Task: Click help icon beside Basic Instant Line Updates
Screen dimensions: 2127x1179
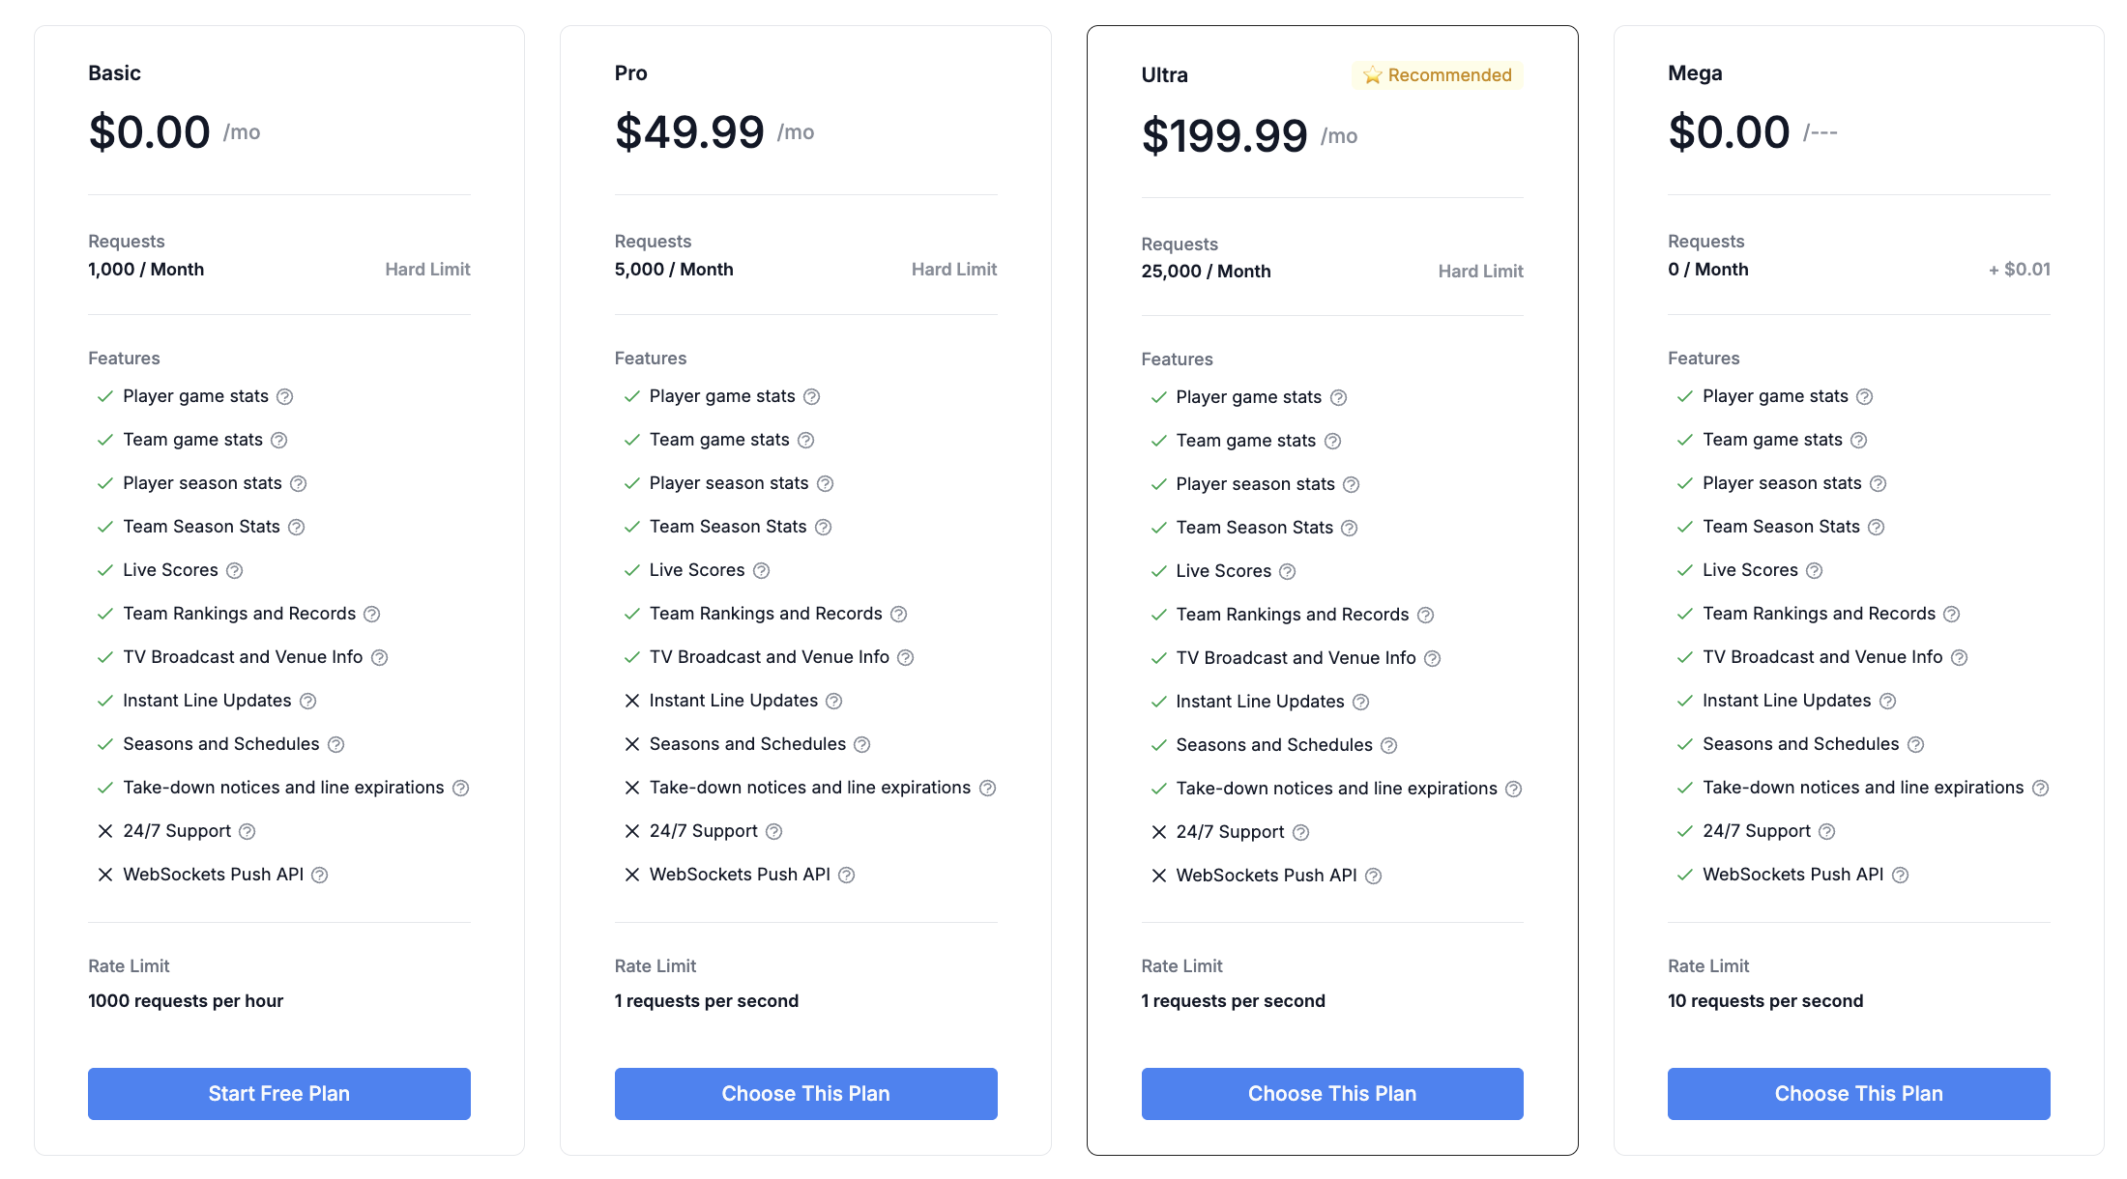Action: (x=307, y=701)
